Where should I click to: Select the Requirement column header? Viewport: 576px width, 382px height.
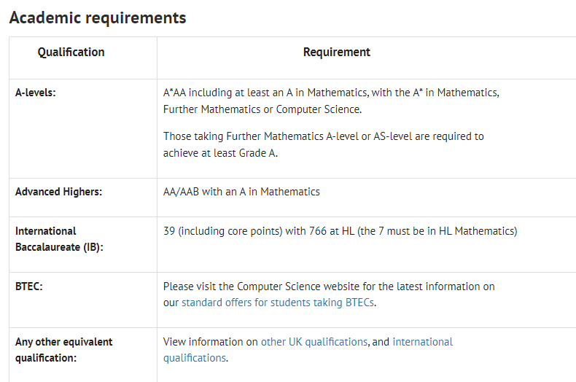tap(337, 52)
